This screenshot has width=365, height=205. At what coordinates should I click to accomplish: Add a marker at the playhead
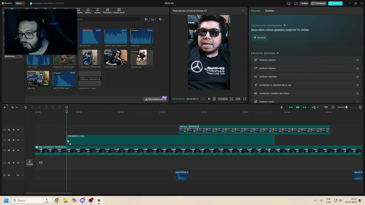[x=67, y=107]
